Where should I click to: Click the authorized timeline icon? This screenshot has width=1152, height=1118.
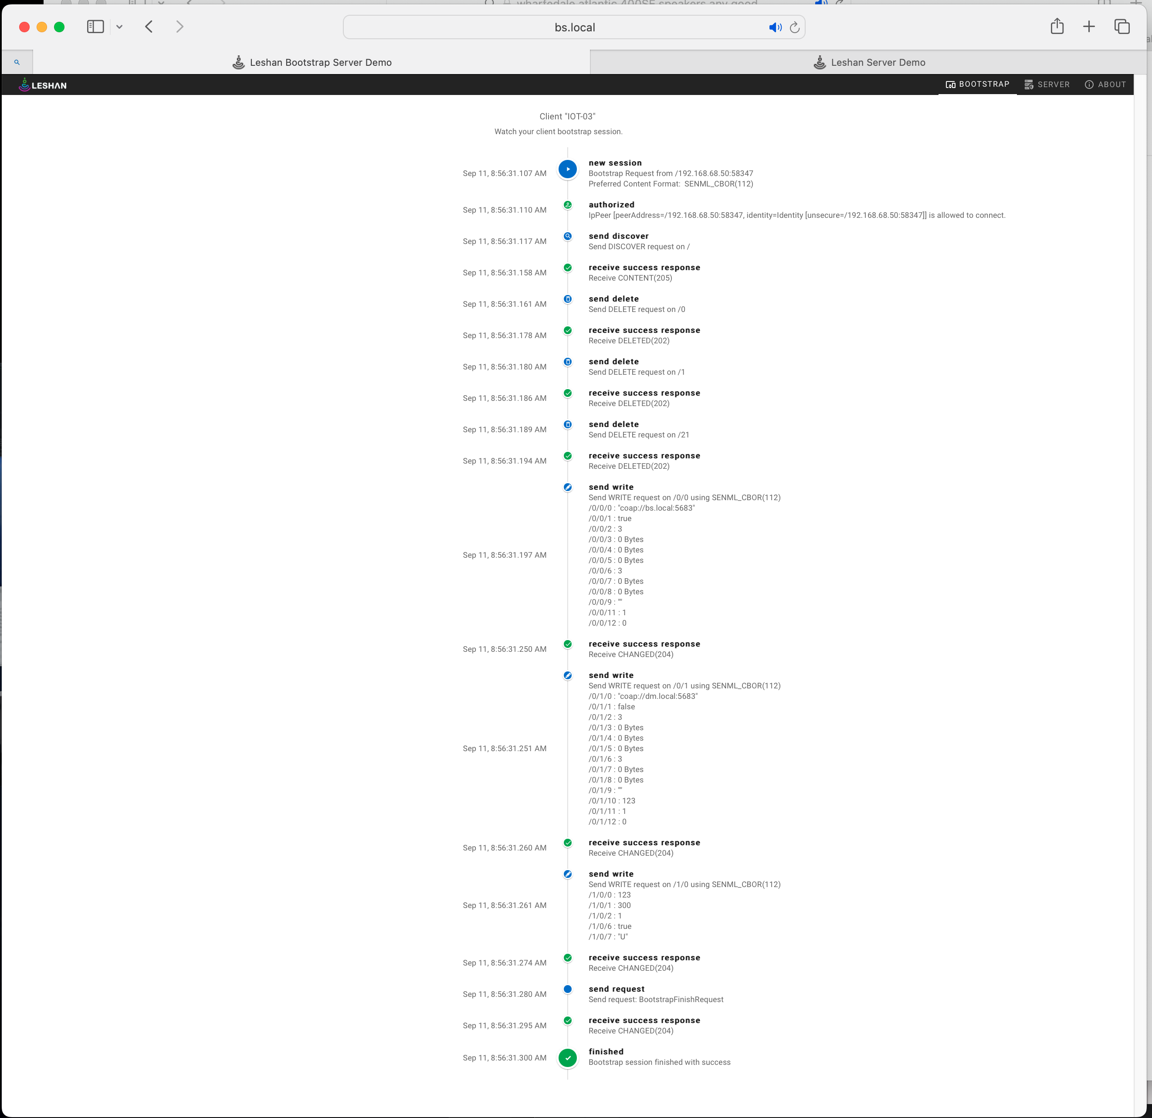(x=567, y=205)
